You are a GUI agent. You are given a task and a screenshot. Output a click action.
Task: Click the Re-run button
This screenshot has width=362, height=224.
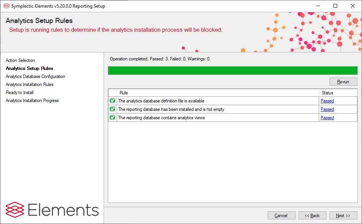[x=343, y=82]
